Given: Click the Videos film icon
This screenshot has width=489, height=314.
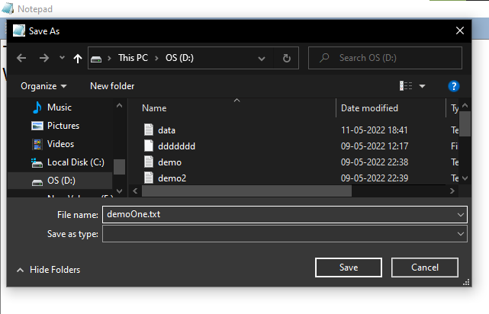Looking at the screenshot, I should click(x=37, y=144).
